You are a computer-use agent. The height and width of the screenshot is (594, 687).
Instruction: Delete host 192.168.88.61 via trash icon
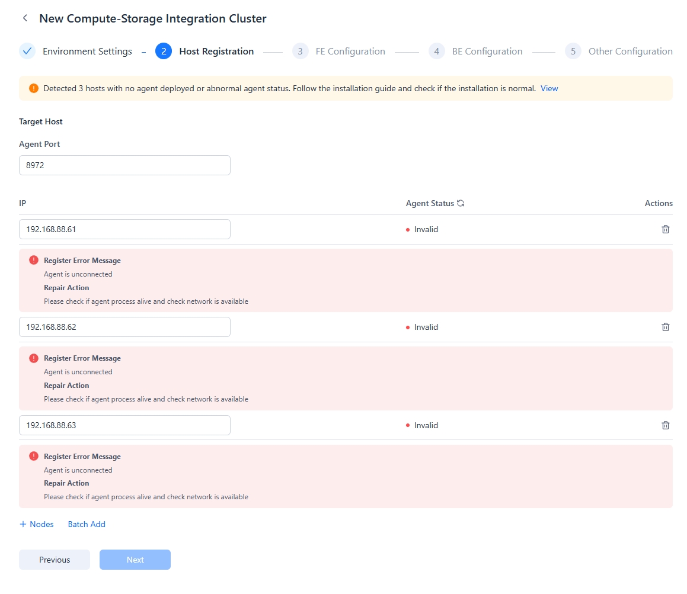pyautogui.click(x=665, y=229)
